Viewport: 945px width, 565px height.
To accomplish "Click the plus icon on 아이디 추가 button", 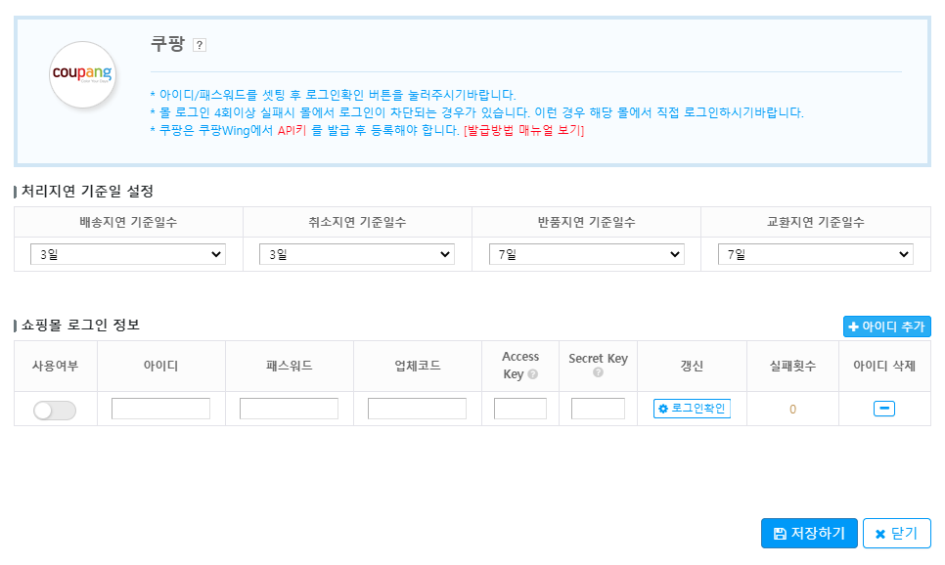I will [x=852, y=326].
